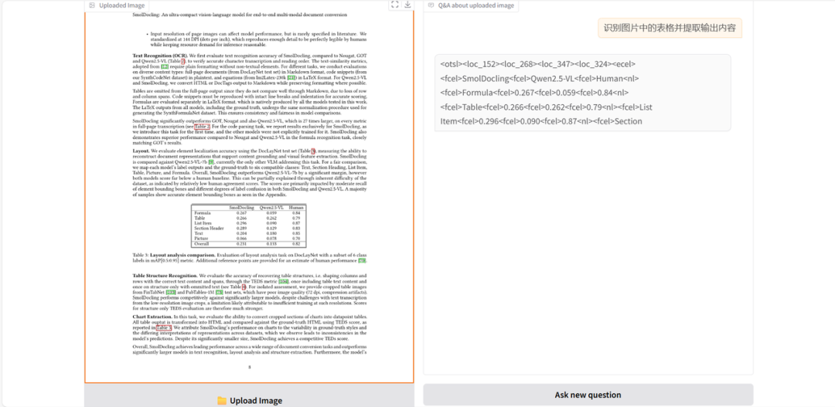Click the 'Uploaded Image' label text
This screenshot has height=407, width=835.
[x=121, y=5]
